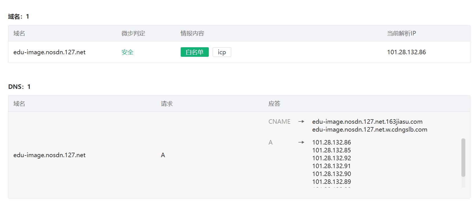The image size is (476, 212).
Task: Click the A record IP 101.28.132.92
Action: pos(332,158)
